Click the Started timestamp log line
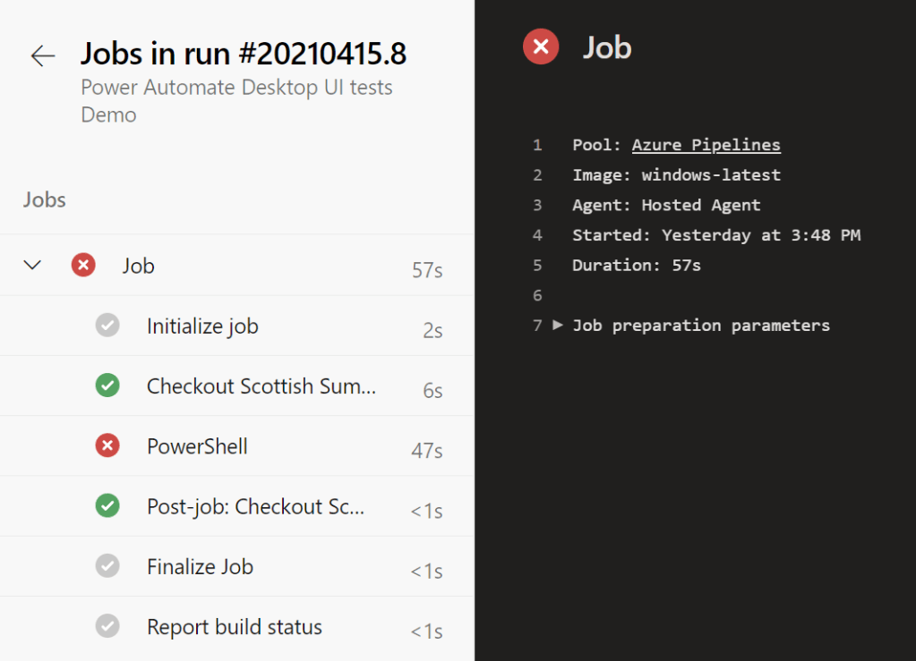Viewport: 916px width, 661px height. click(715, 235)
